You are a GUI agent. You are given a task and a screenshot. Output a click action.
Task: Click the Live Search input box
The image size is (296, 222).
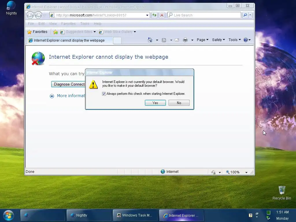click(x=204, y=15)
